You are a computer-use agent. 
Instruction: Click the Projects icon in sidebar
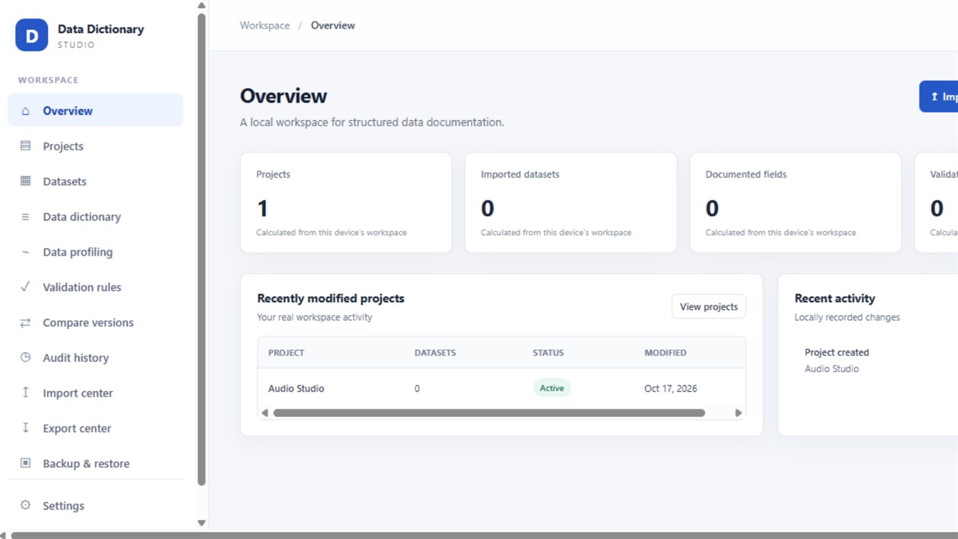(x=25, y=146)
